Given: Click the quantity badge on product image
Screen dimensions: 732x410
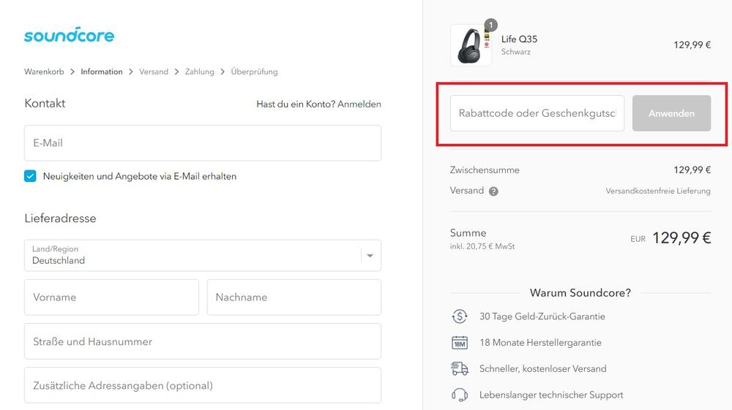Looking at the screenshot, I should (x=490, y=25).
